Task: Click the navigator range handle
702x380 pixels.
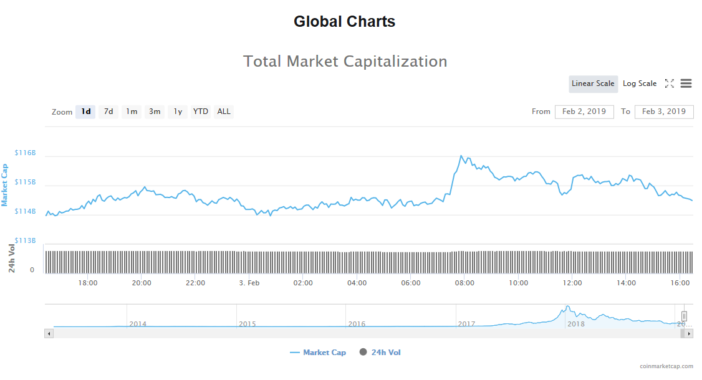Action: click(x=684, y=316)
